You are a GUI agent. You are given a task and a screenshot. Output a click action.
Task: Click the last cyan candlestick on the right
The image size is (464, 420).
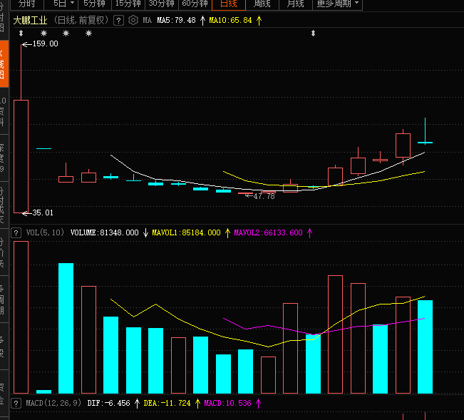click(425, 143)
